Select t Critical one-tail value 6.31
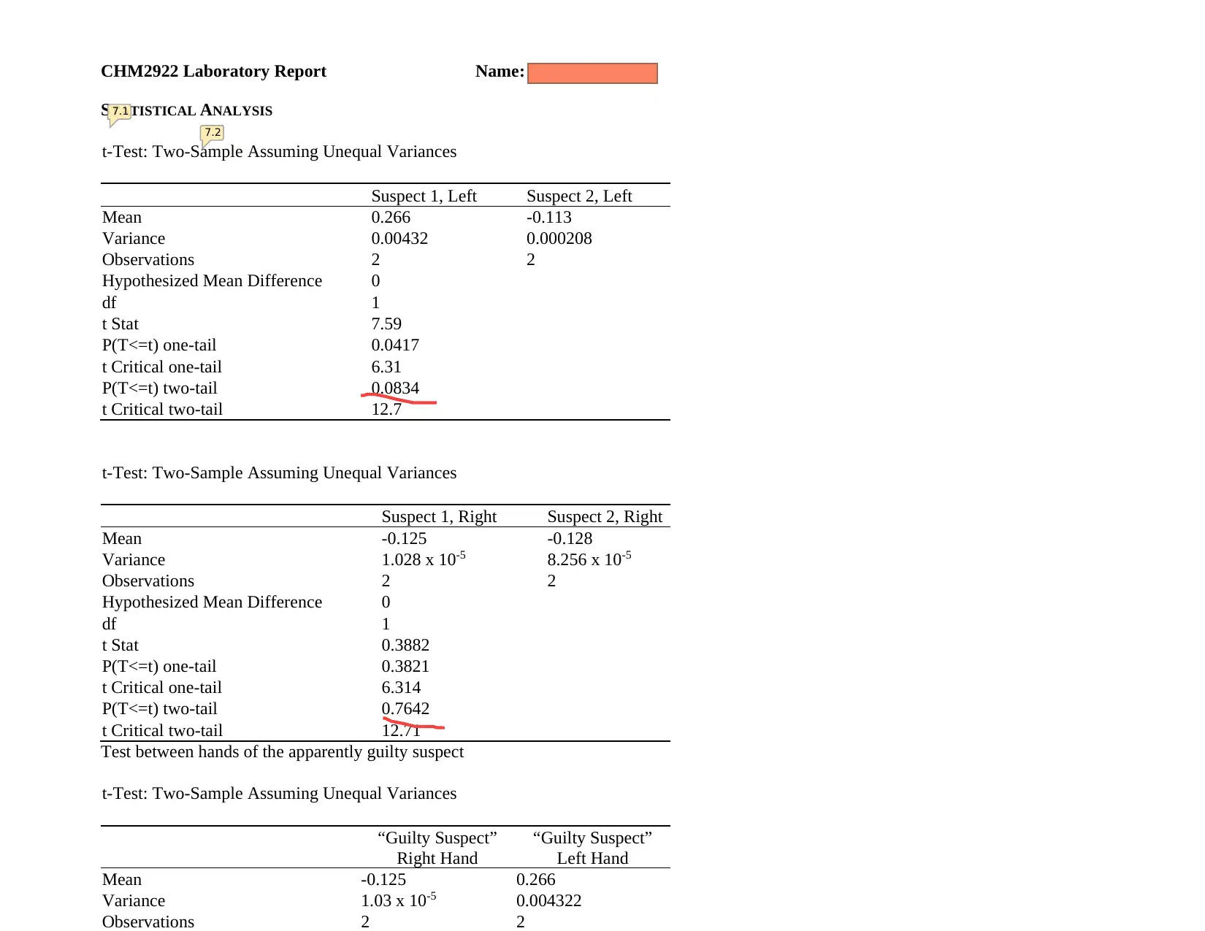 (386, 367)
